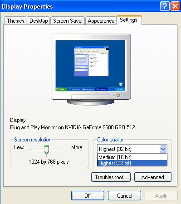Click the Help question mark icon
Image resolution: width=181 pixels, height=204 pixels.
pos(165,6)
